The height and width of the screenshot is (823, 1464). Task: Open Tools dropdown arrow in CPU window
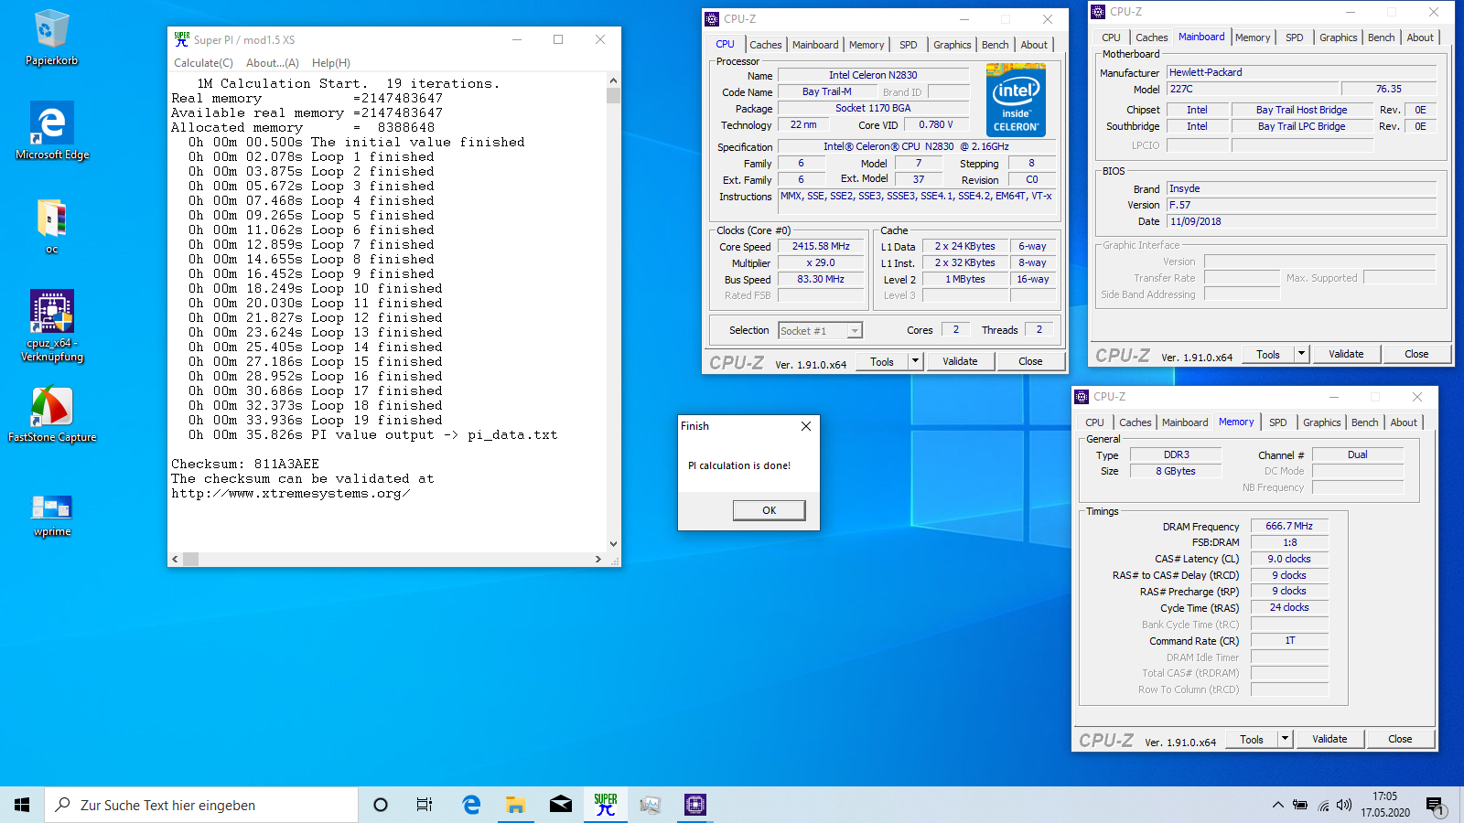pos(915,361)
